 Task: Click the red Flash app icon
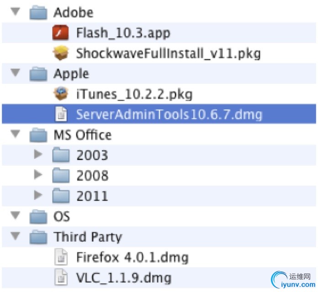tap(60, 33)
